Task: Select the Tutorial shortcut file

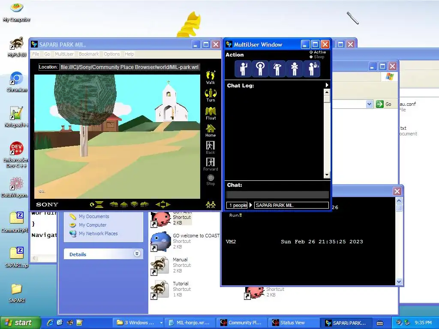Action: click(x=171, y=289)
